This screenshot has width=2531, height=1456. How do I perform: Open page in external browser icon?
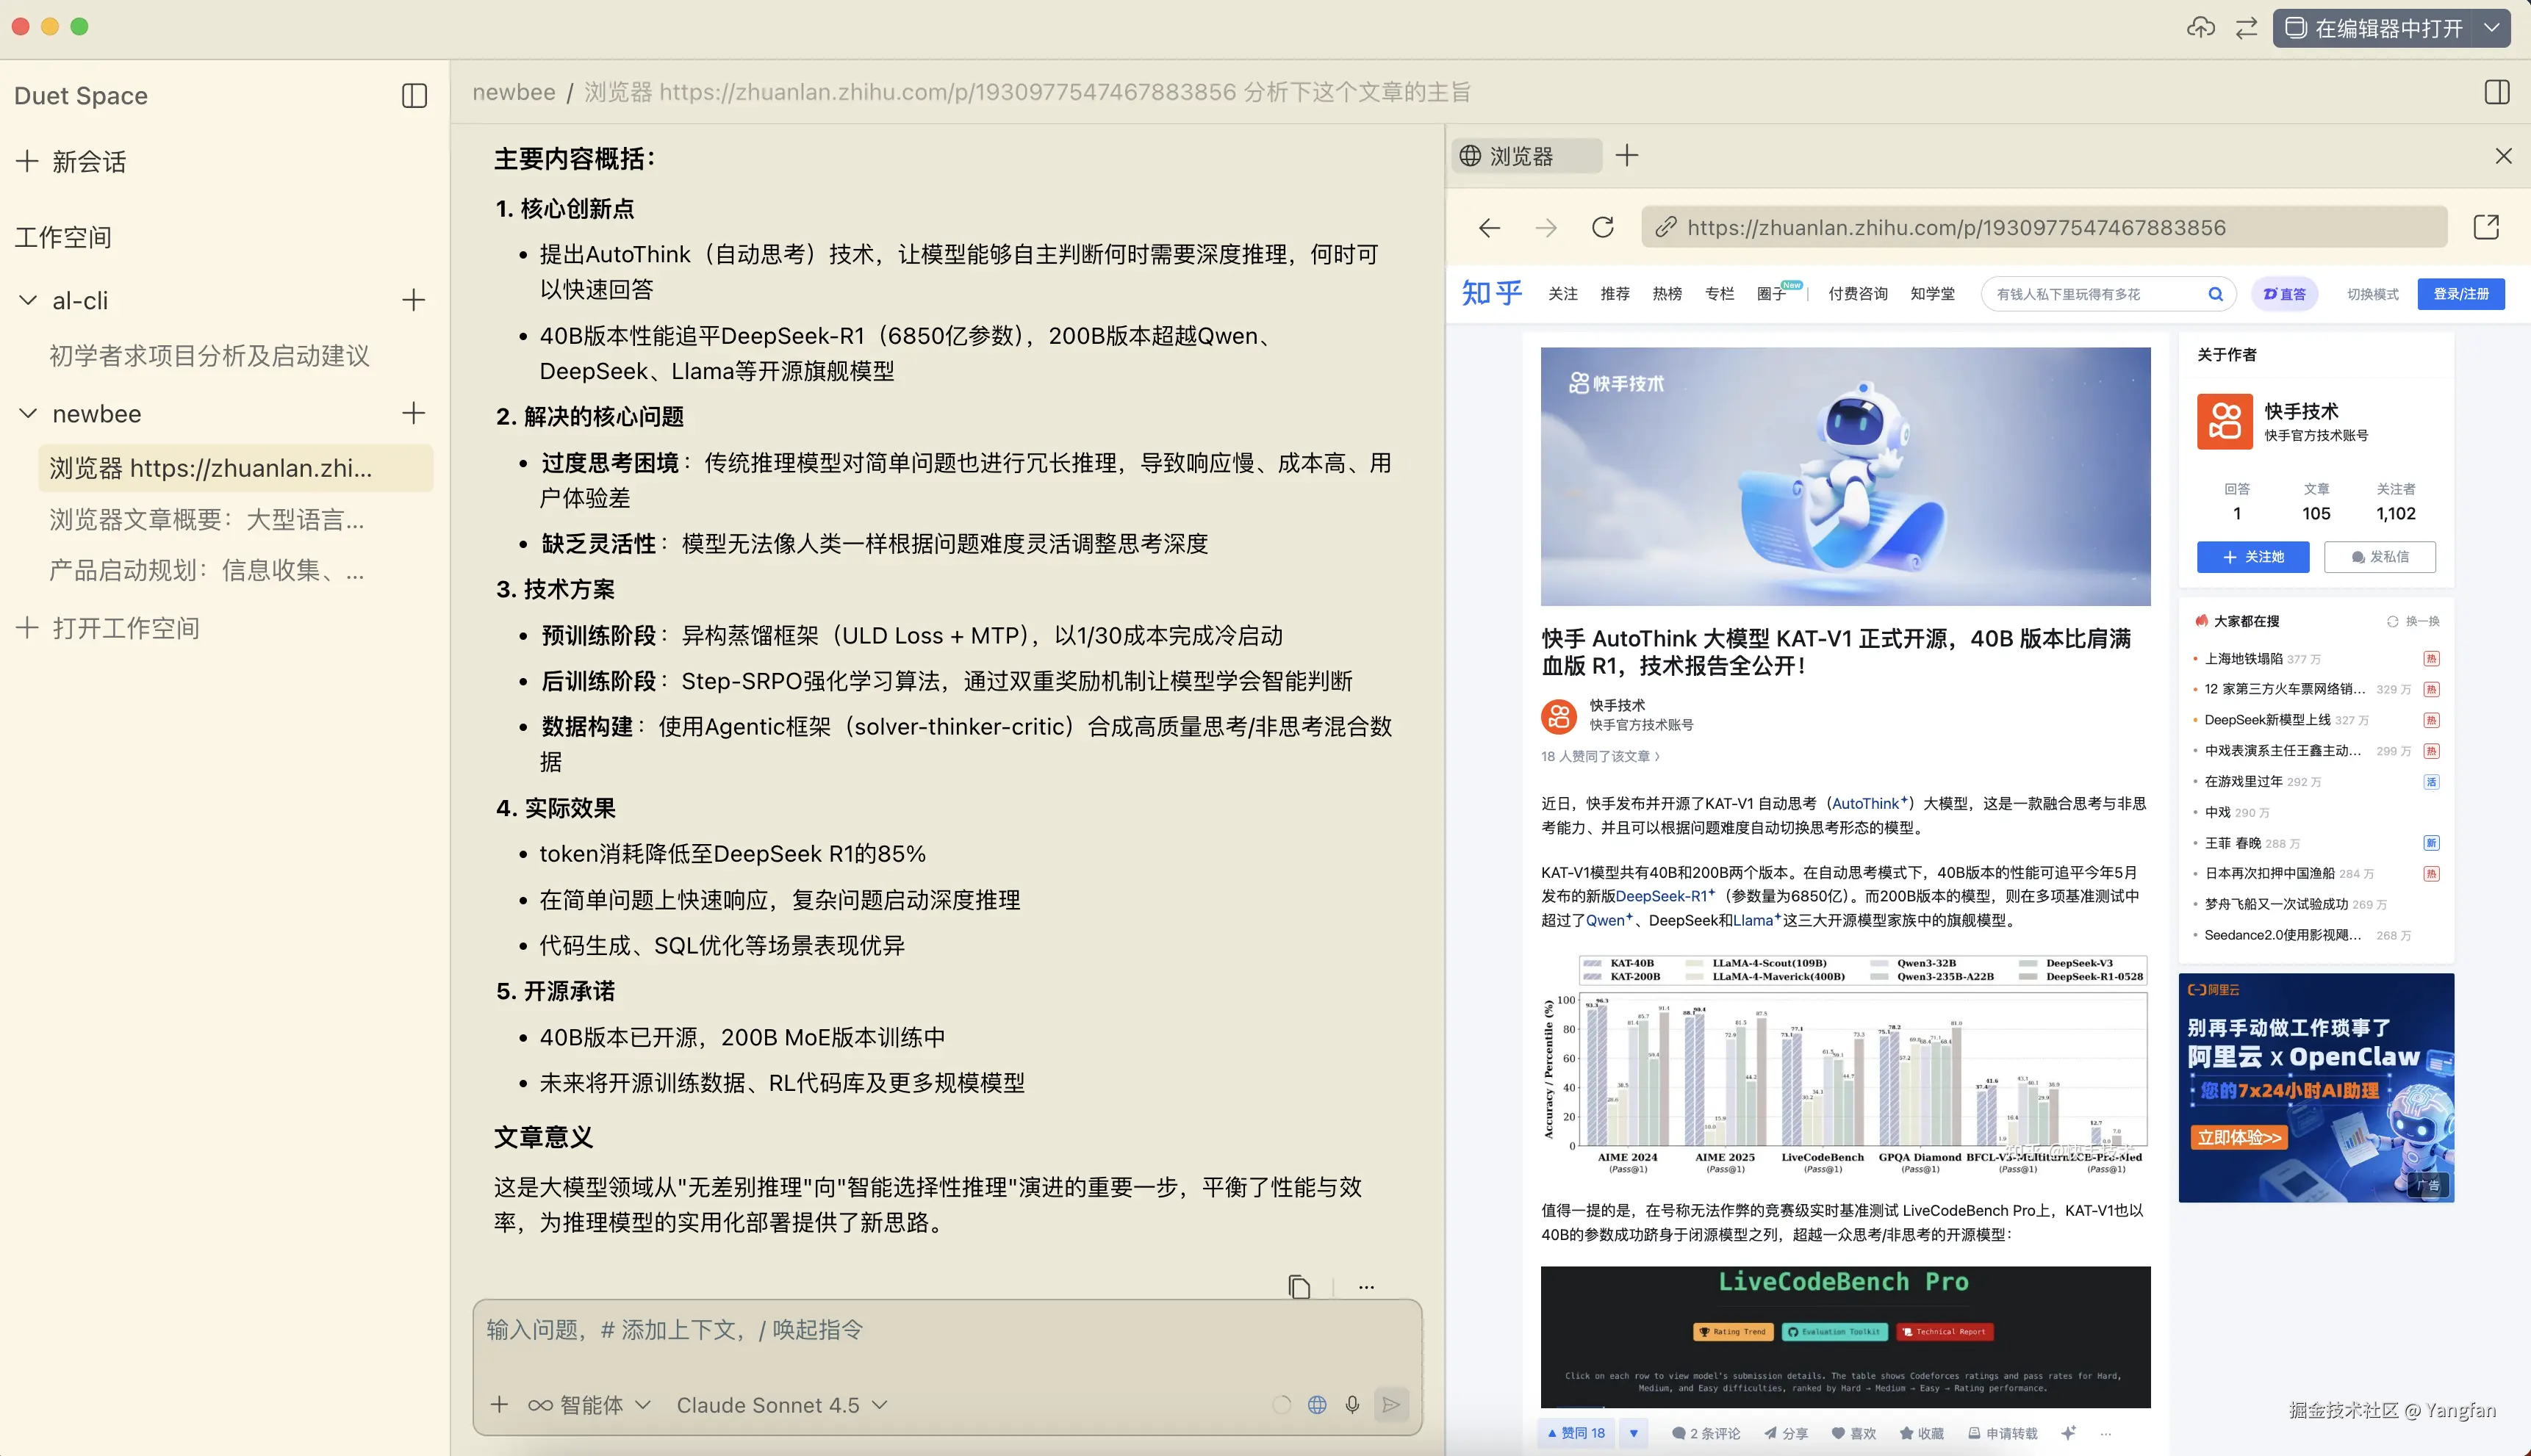pyautogui.click(x=2486, y=227)
